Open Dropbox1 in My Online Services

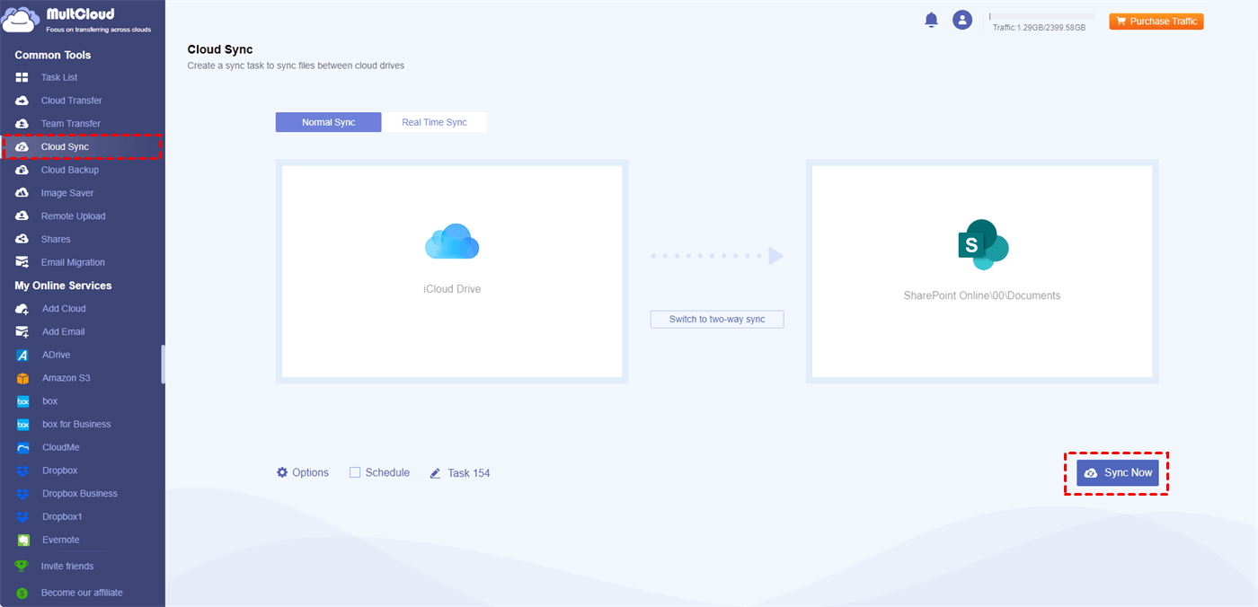click(62, 517)
